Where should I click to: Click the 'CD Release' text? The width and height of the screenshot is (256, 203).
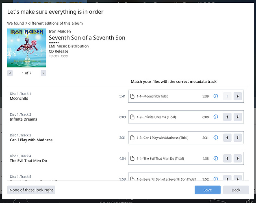59,52
